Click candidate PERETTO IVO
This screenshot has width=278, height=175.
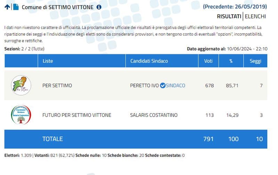pyautogui.click(x=144, y=86)
